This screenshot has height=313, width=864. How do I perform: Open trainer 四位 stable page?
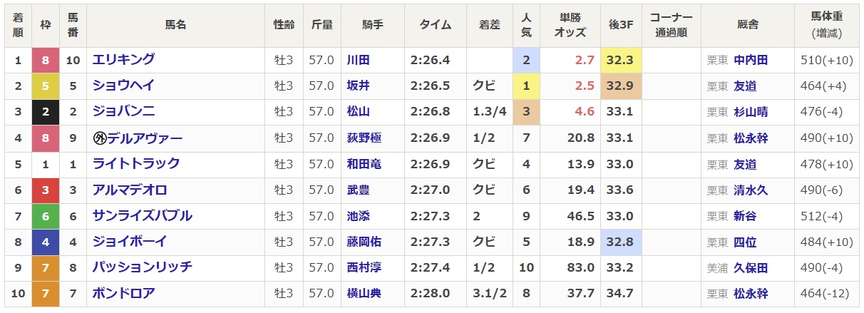[x=745, y=242]
